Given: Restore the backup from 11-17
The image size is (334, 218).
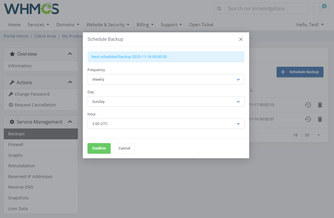Looking at the screenshot, I should pos(308,105).
